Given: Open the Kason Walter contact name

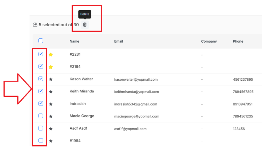Looking at the screenshot, I should pyautogui.click(x=81, y=79).
